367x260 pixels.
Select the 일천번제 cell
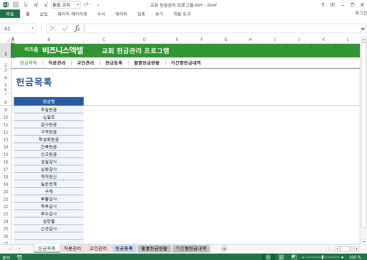[x=49, y=184]
